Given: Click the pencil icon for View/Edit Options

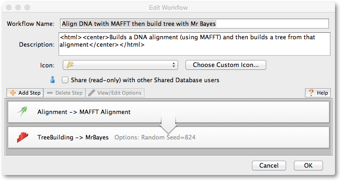Looking at the screenshot, I should [91, 93].
